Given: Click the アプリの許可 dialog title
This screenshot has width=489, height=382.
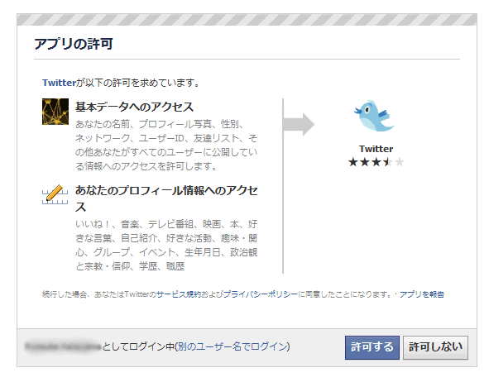Looking at the screenshot, I should [x=74, y=44].
